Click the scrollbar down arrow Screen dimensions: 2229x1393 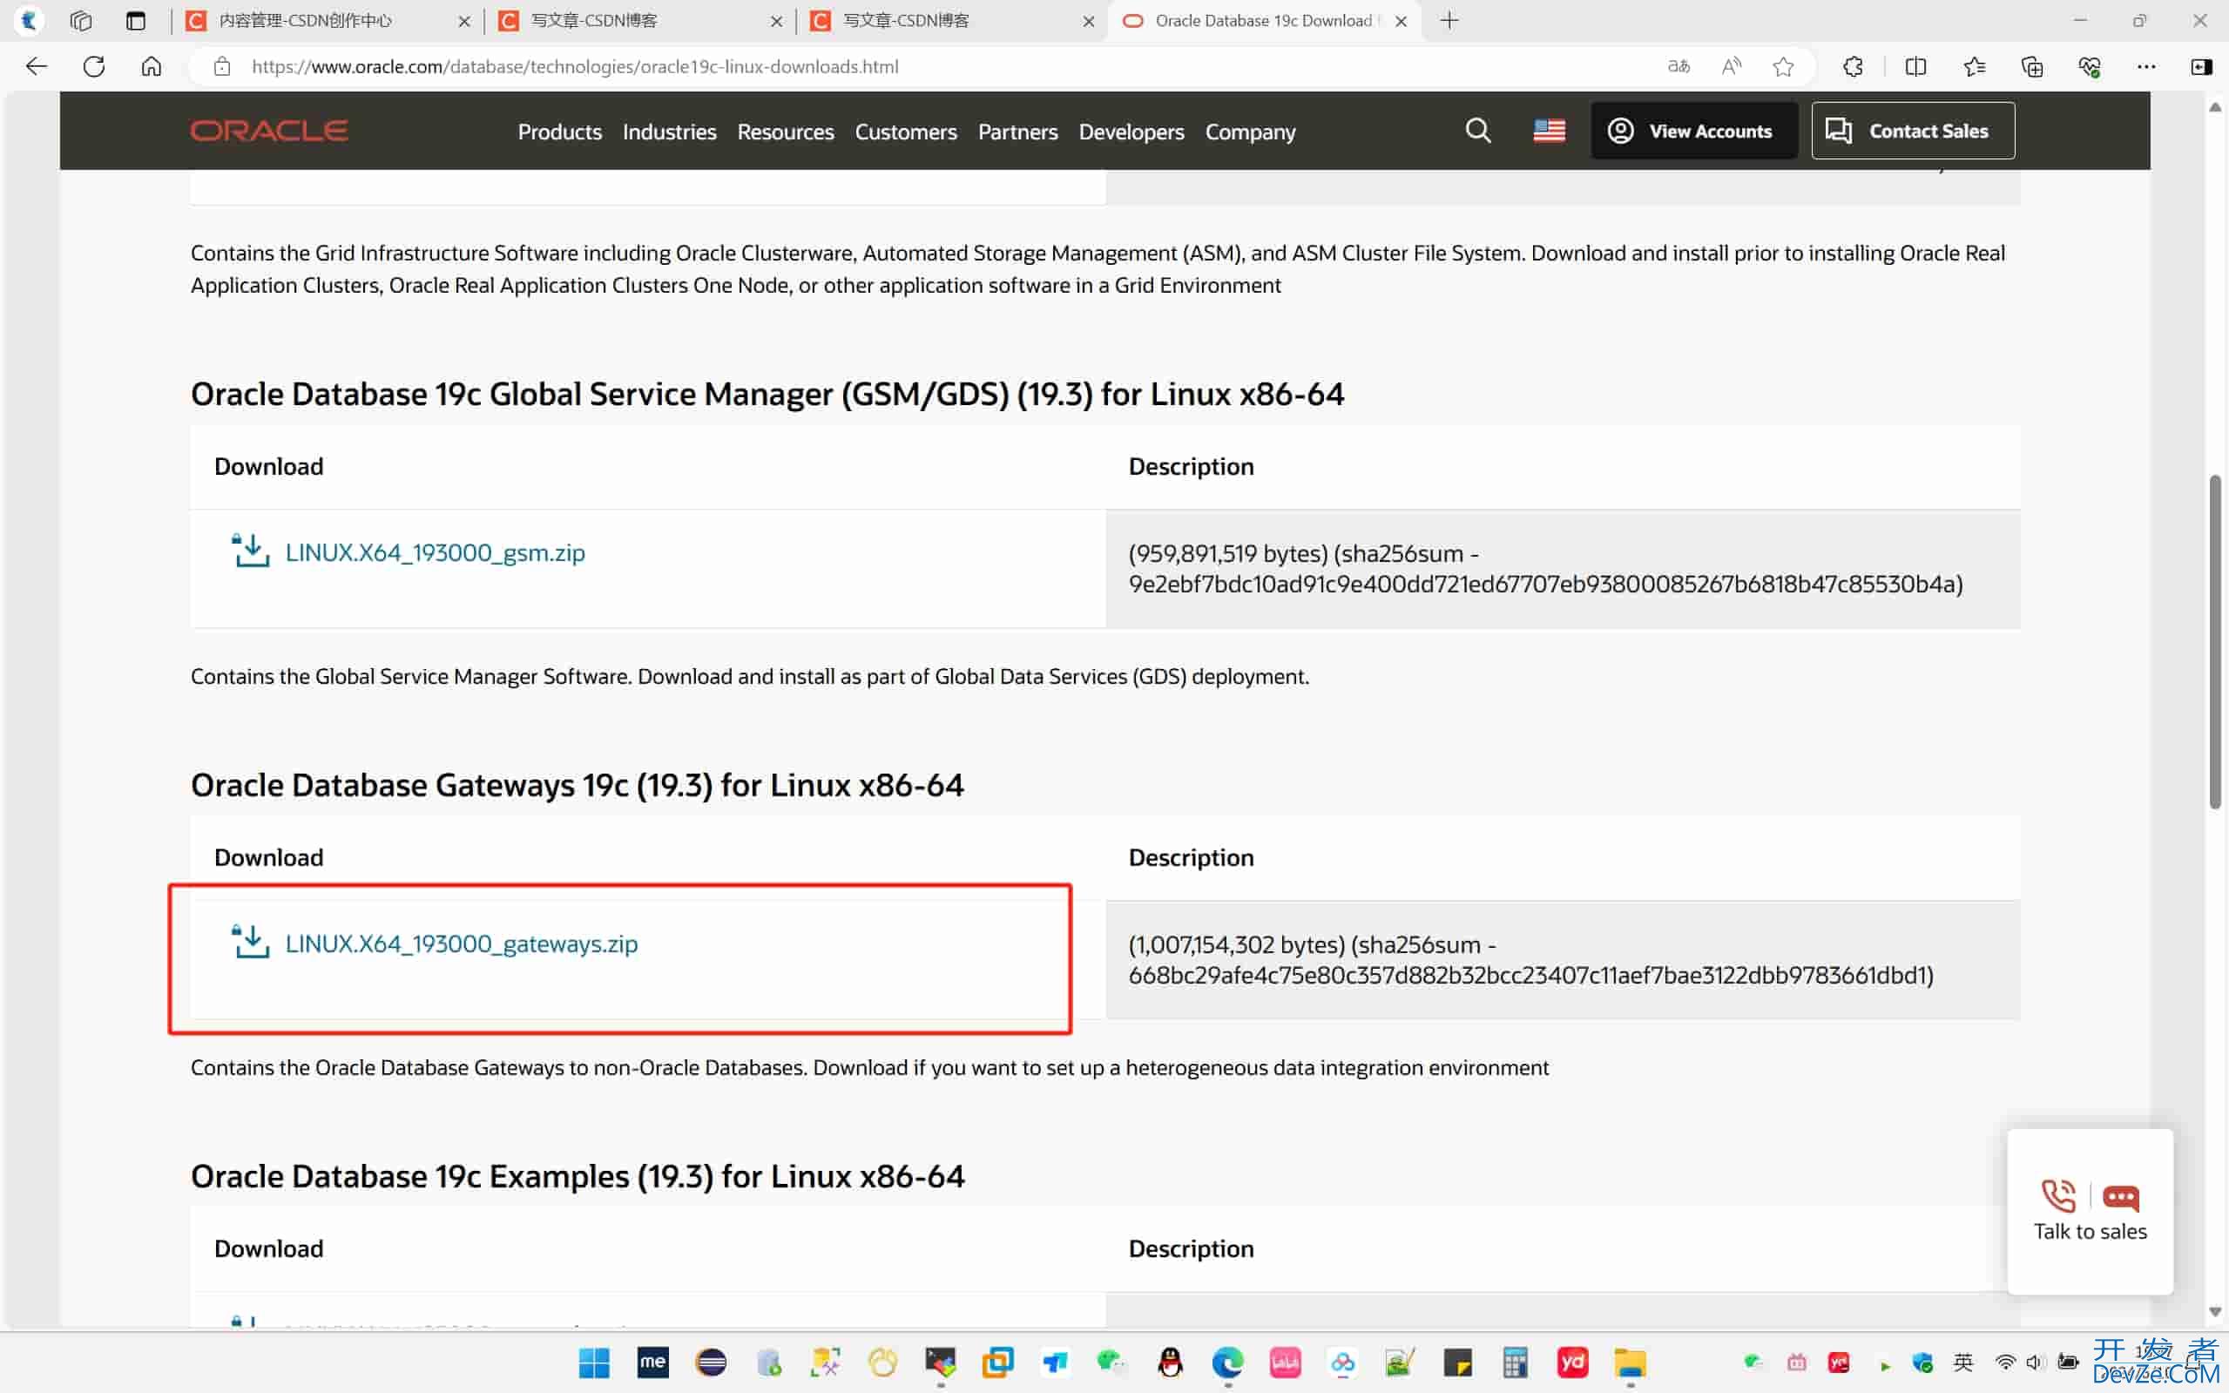[x=2215, y=1312]
